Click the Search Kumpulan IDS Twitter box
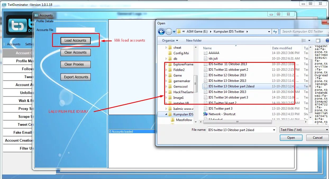This screenshot has height=179, width=329. click(304, 32)
